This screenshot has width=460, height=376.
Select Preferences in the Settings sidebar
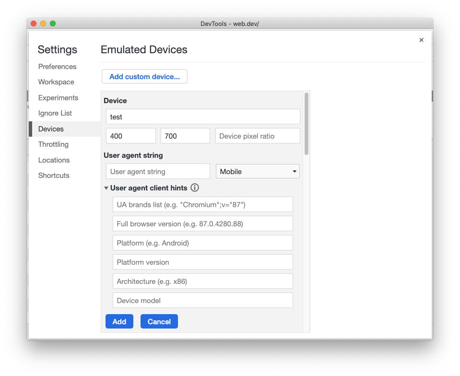57,66
